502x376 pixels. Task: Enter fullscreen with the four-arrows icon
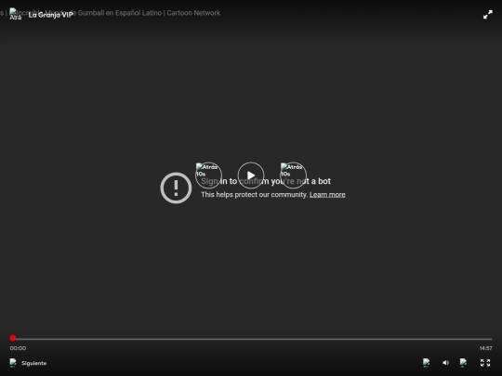485,363
